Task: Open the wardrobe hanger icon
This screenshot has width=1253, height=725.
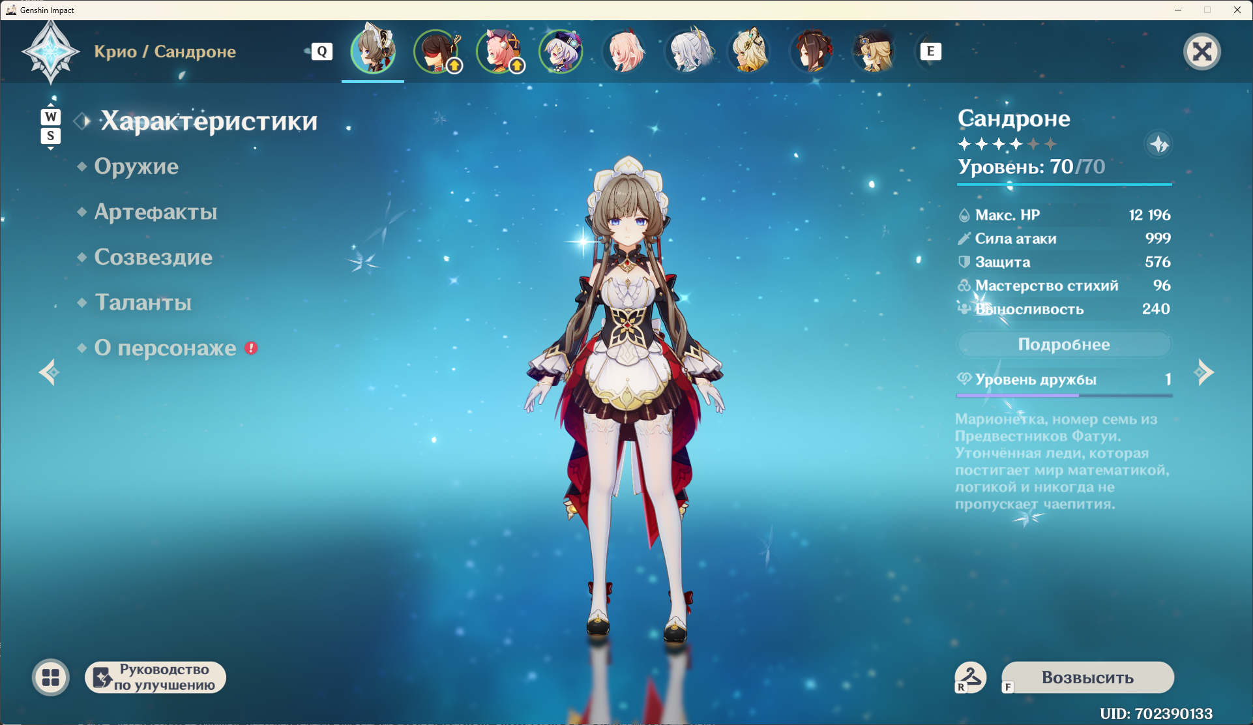Action: click(x=970, y=677)
